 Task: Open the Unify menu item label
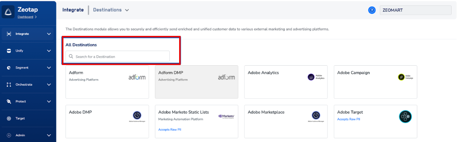(19, 51)
